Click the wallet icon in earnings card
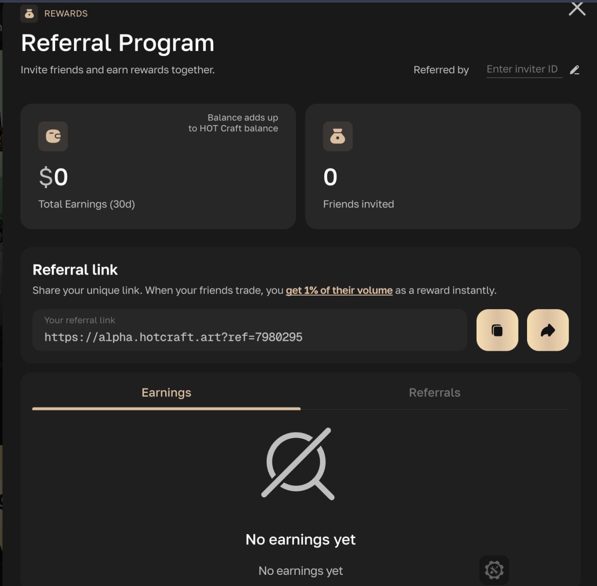 click(53, 136)
